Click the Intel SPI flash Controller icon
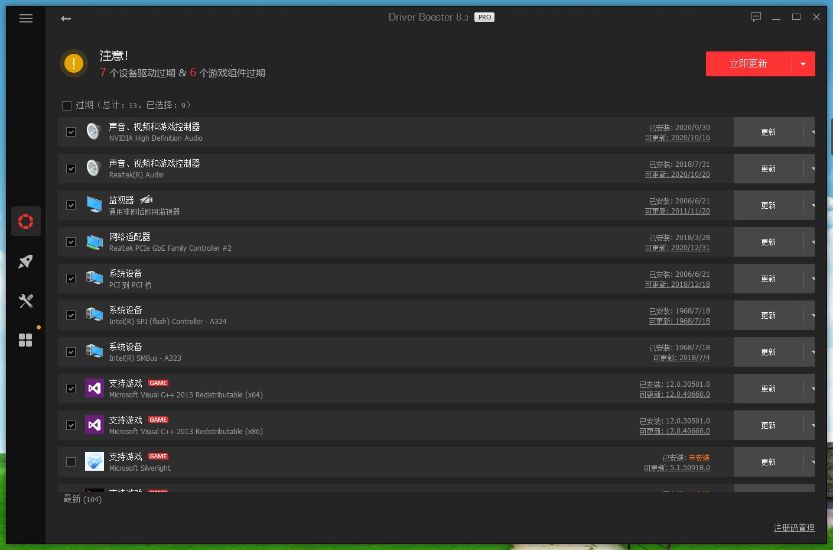This screenshot has height=550, width=833. click(94, 315)
